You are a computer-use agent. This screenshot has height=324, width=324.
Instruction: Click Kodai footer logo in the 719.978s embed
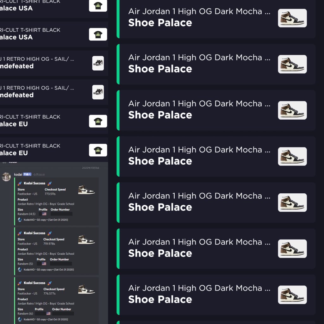20,270
